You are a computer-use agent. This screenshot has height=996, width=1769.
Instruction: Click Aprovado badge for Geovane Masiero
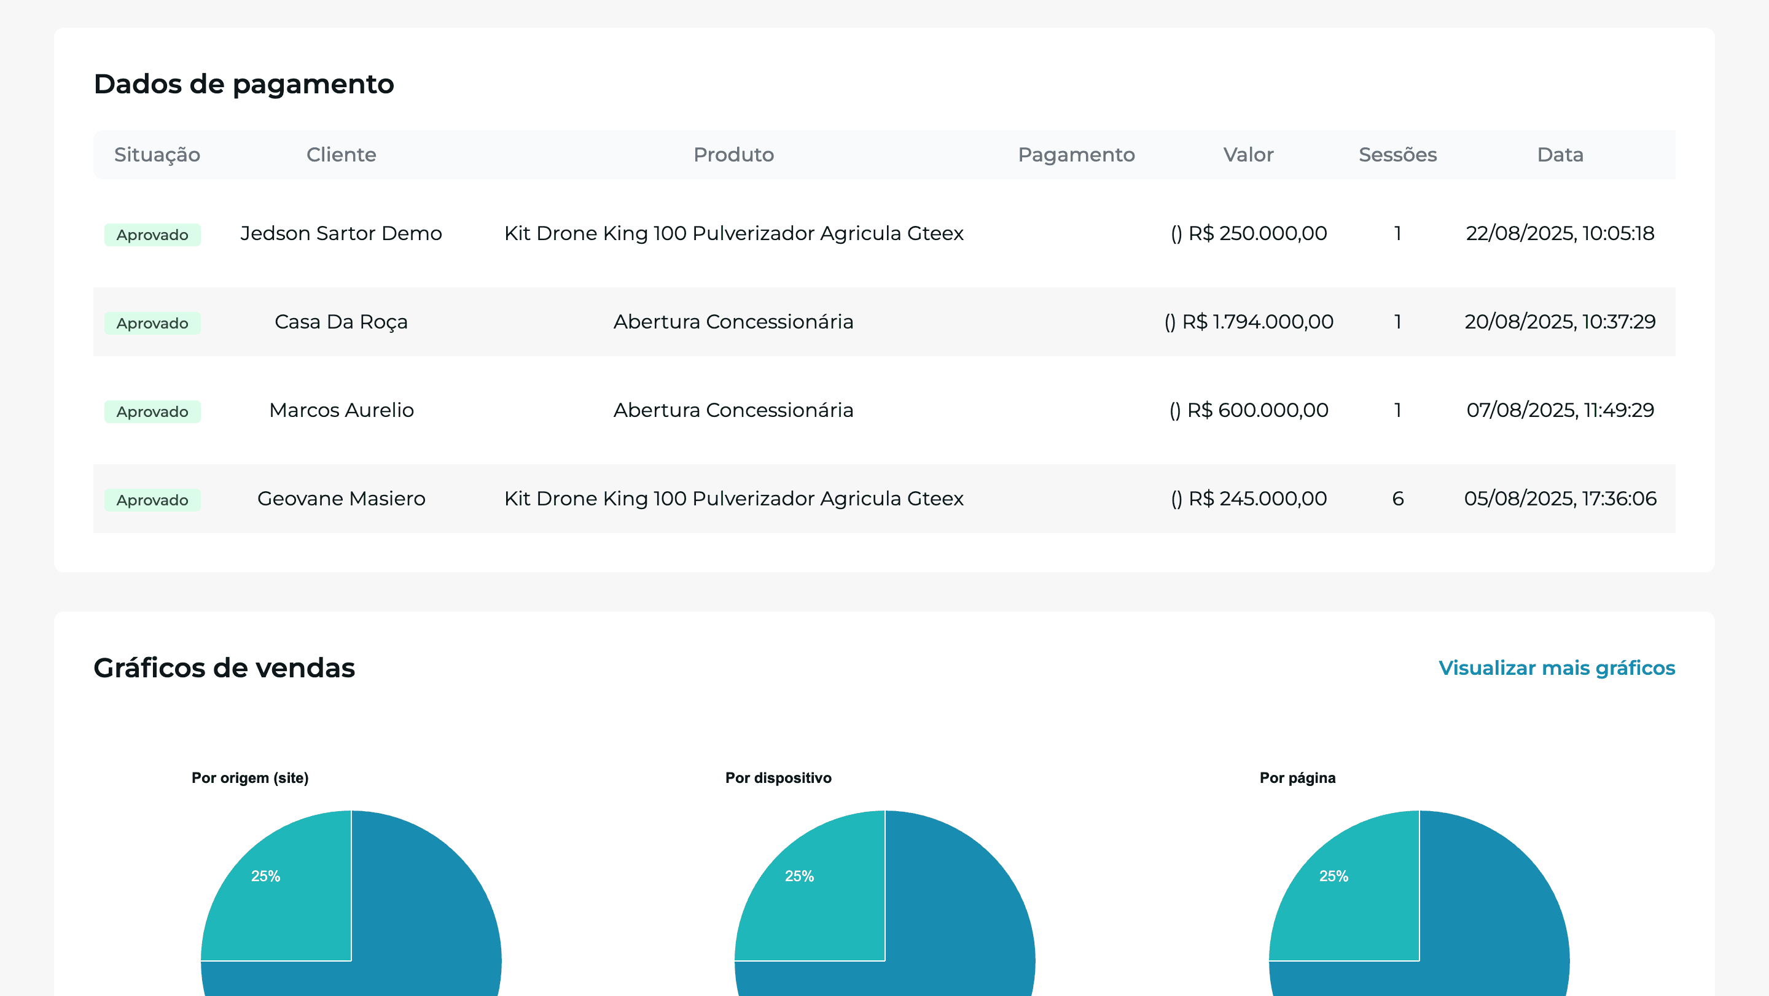[152, 500]
